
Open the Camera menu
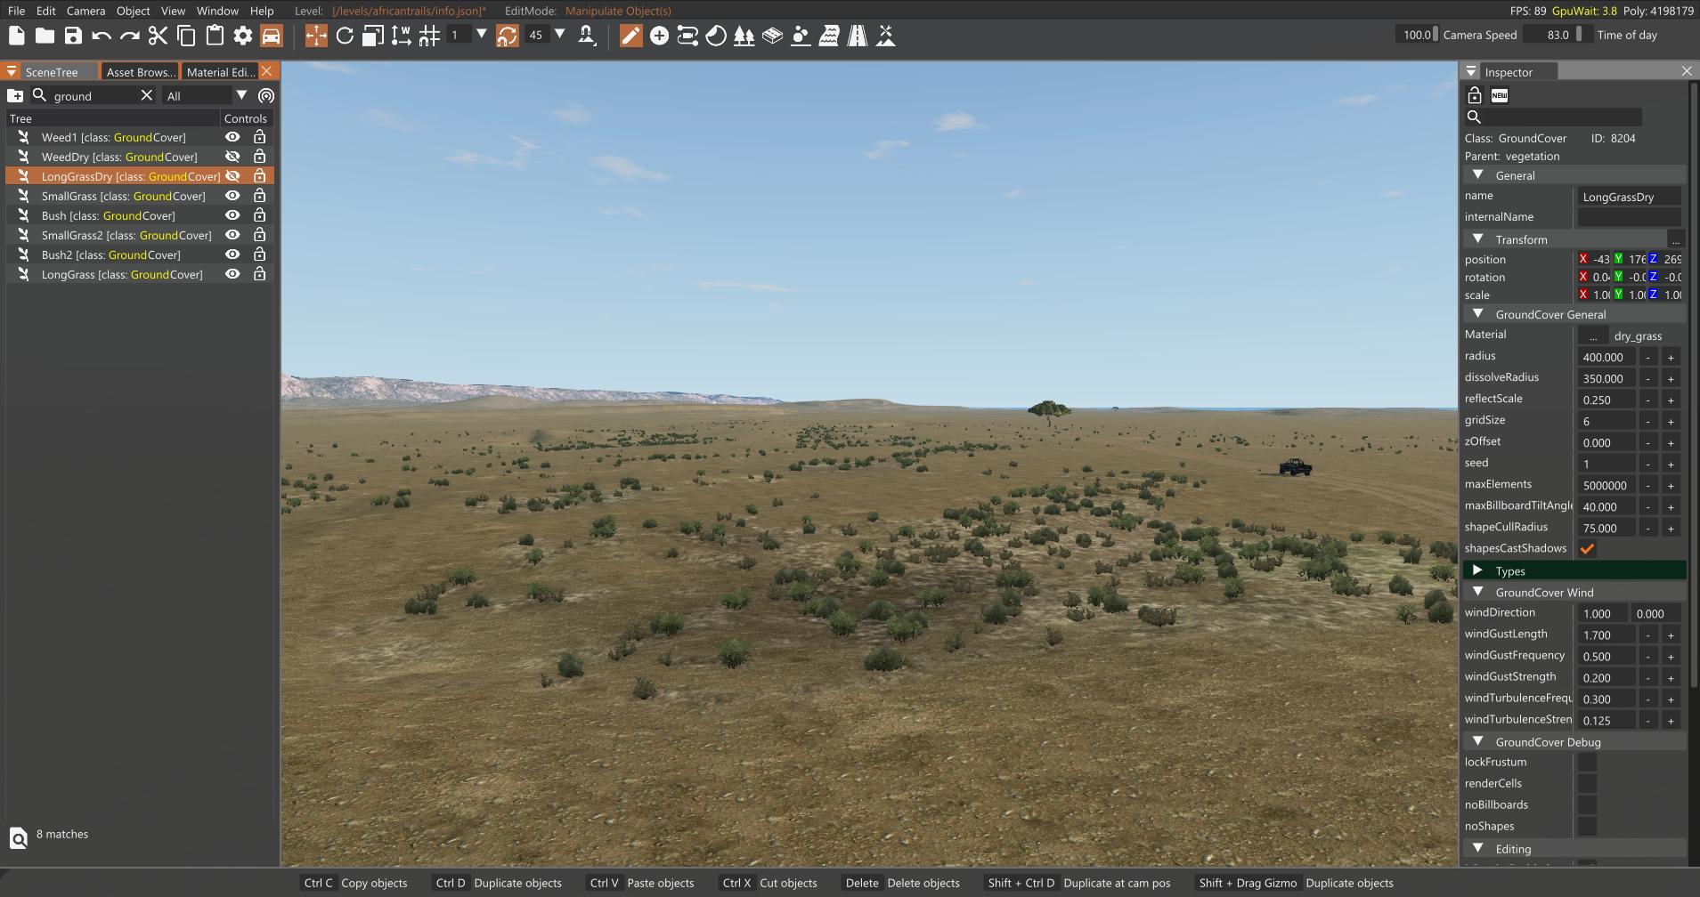tap(85, 11)
